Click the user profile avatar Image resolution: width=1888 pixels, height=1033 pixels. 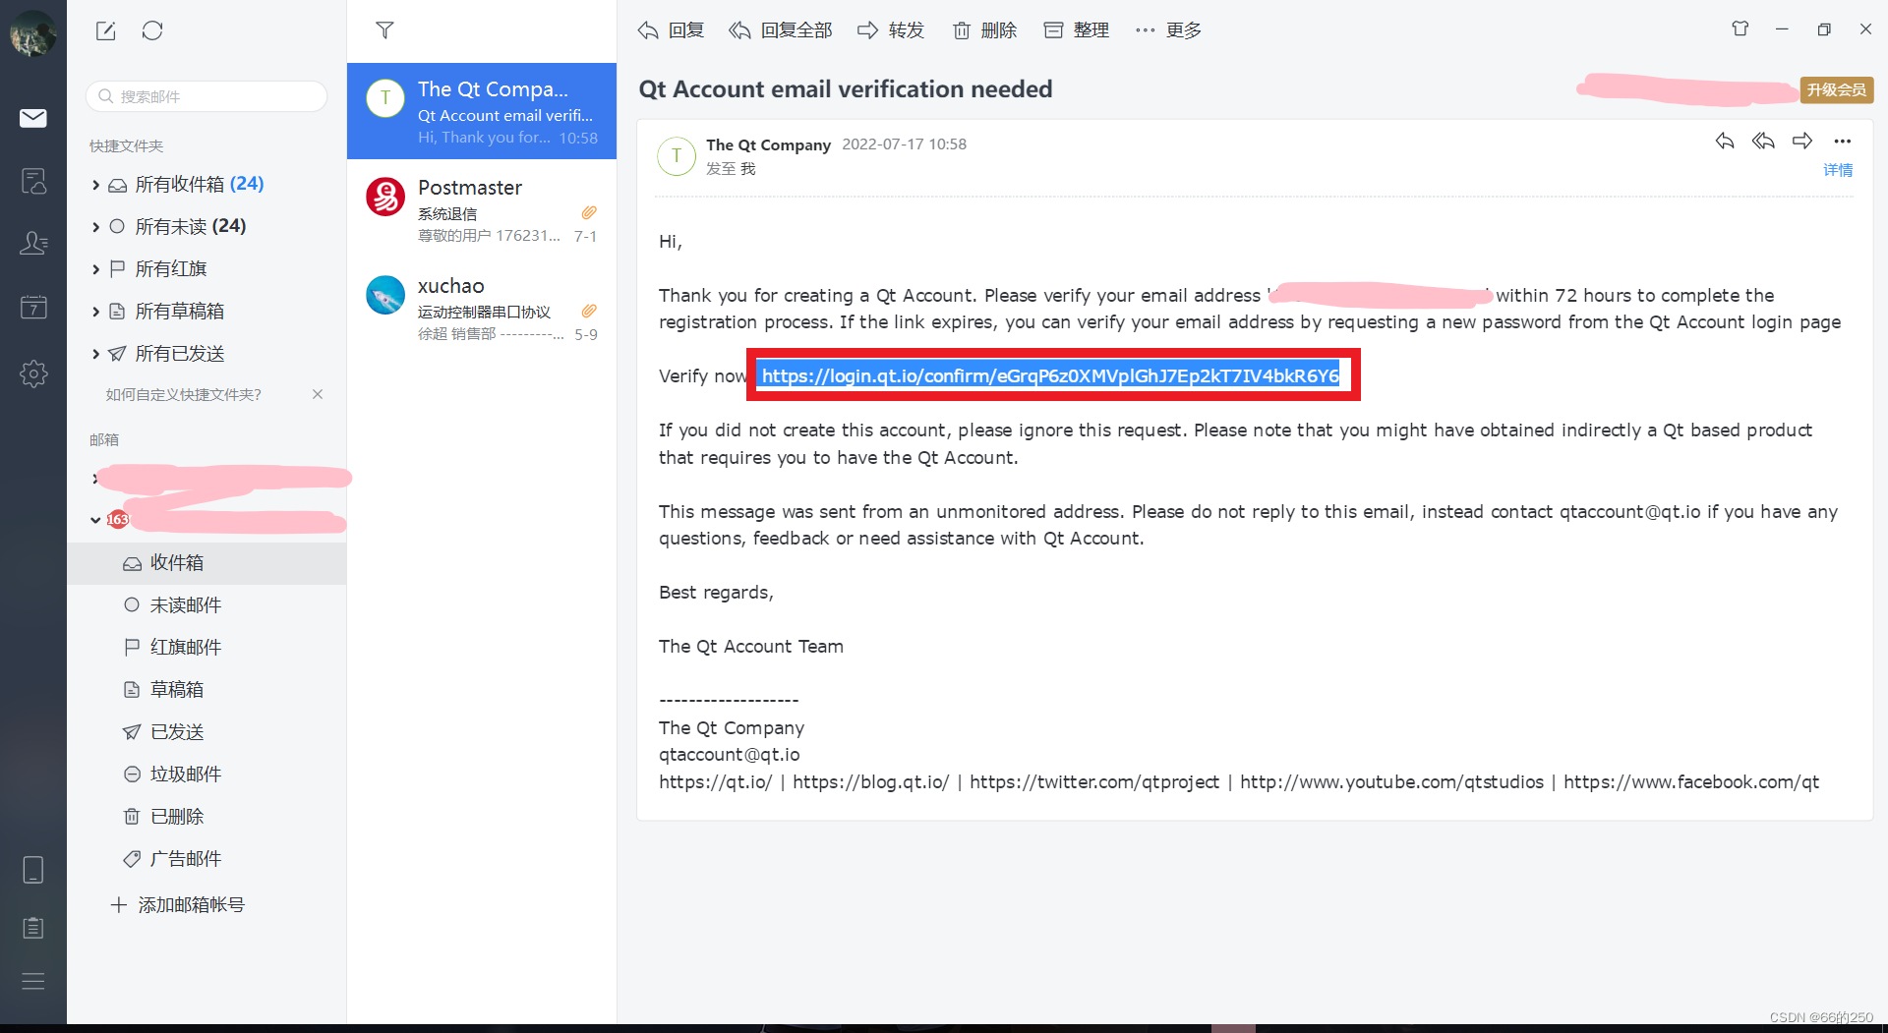(x=32, y=33)
